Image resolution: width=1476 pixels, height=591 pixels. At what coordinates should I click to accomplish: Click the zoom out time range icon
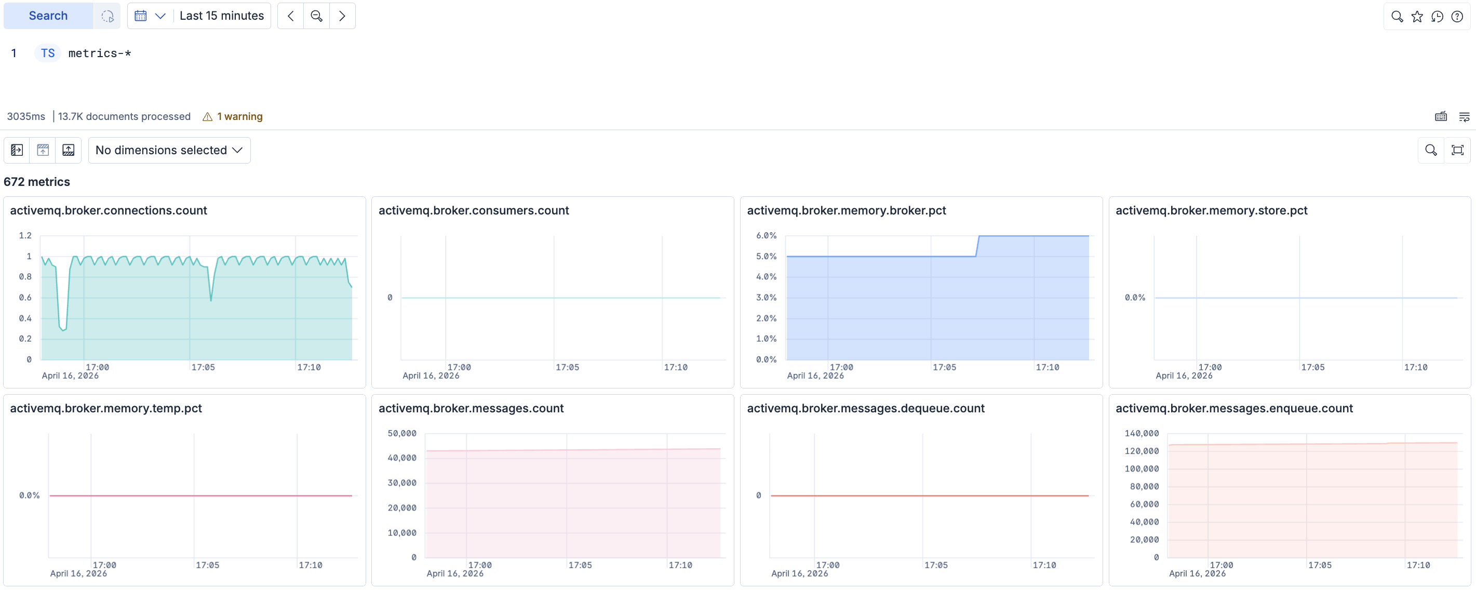coord(316,16)
